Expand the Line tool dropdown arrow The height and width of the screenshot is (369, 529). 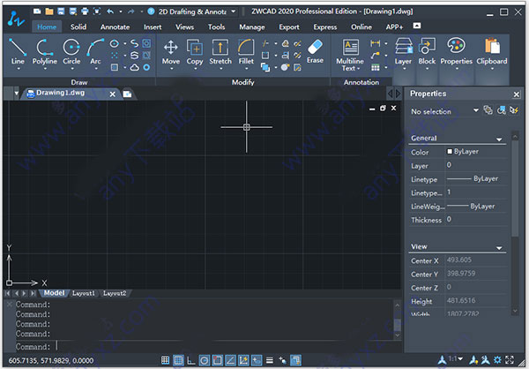(19, 69)
